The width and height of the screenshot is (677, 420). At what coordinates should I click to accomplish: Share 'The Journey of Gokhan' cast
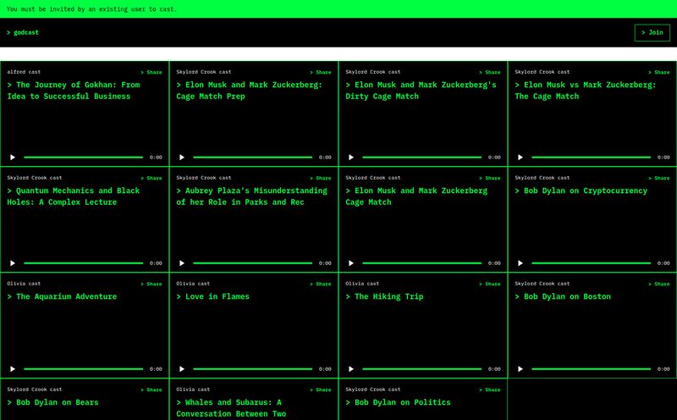pyautogui.click(x=151, y=72)
